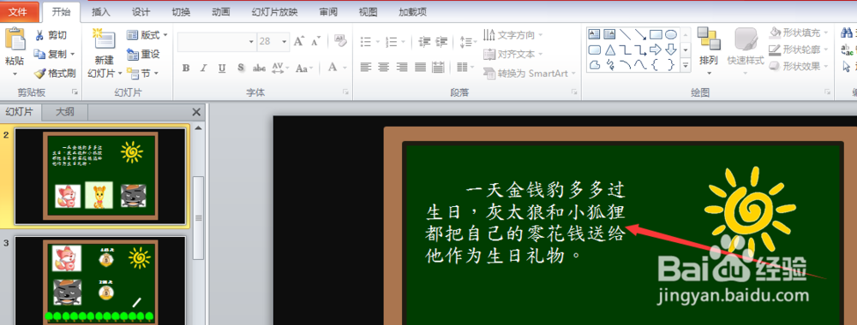Align text right
This screenshot has width=857, height=325.
[402, 67]
